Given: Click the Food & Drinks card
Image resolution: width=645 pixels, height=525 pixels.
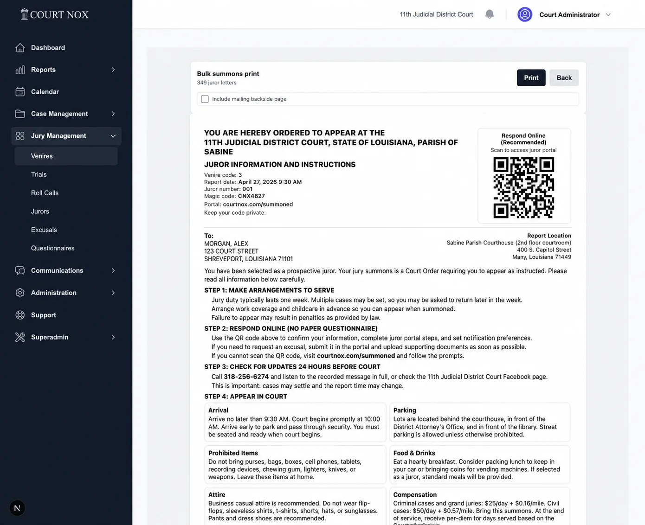Looking at the screenshot, I should click(x=480, y=465).
